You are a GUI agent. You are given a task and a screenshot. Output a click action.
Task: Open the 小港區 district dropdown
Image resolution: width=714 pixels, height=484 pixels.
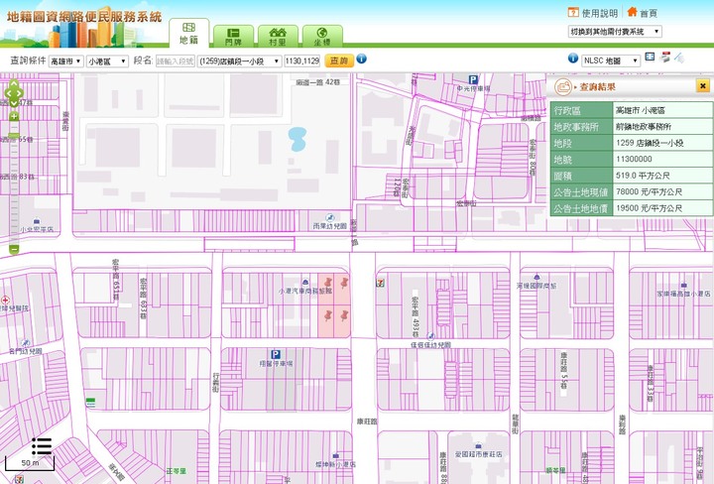tap(107, 61)
